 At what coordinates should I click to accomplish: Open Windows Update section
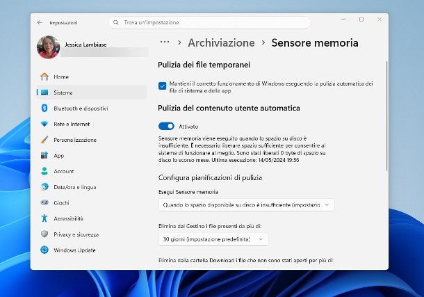pyautogui.click(x=92, y=250)
